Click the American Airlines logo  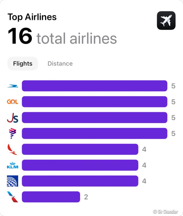coord(12,197)
